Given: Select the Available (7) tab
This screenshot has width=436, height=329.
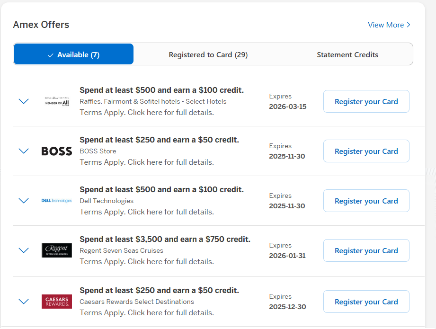Looking at the screenshot, I should pos(73,54).
